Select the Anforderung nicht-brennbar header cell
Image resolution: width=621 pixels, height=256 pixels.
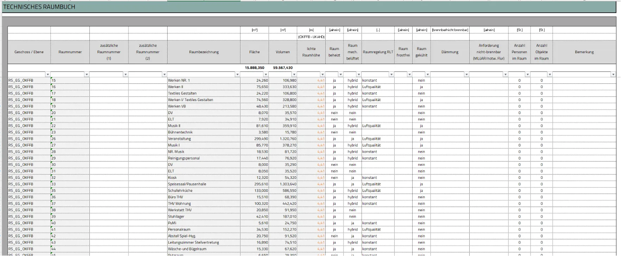coord(489,52)
